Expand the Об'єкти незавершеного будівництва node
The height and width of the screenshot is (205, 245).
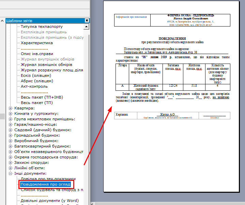[x=10, y=152]
